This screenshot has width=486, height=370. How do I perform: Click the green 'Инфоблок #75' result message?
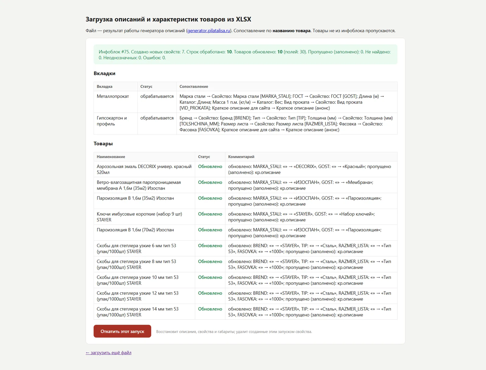point(245,55)
